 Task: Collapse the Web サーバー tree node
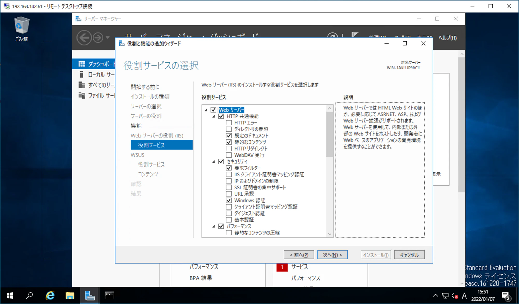coord(206,110)
